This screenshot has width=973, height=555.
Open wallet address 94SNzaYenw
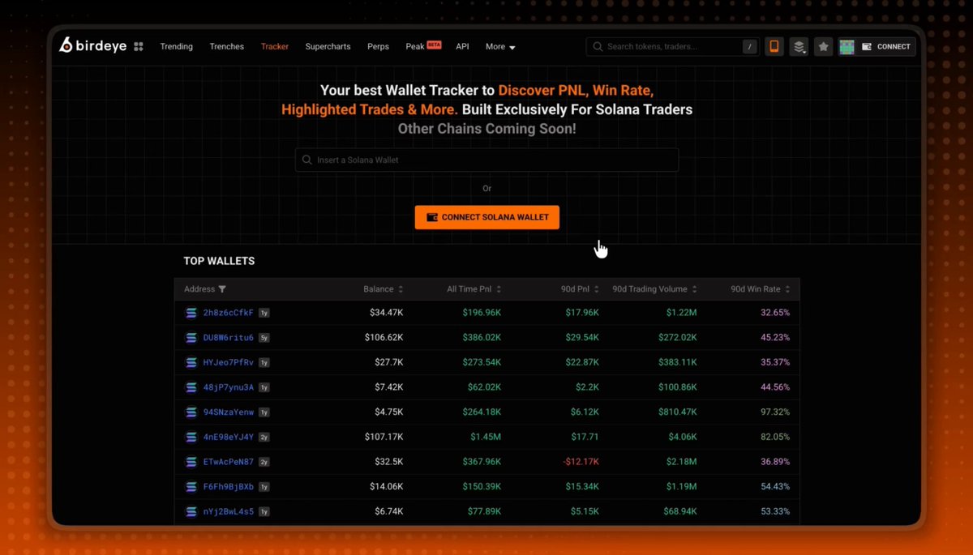229,412
